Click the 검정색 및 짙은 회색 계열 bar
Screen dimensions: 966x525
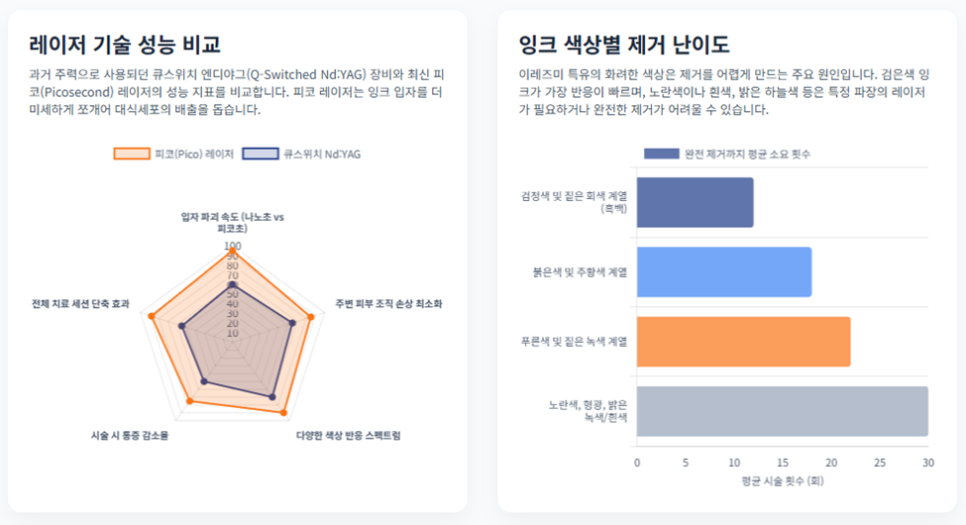pos(695,203)
